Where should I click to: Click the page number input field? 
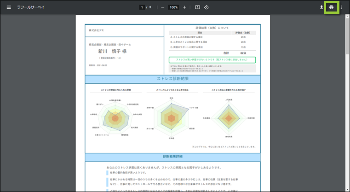point(143,7)
